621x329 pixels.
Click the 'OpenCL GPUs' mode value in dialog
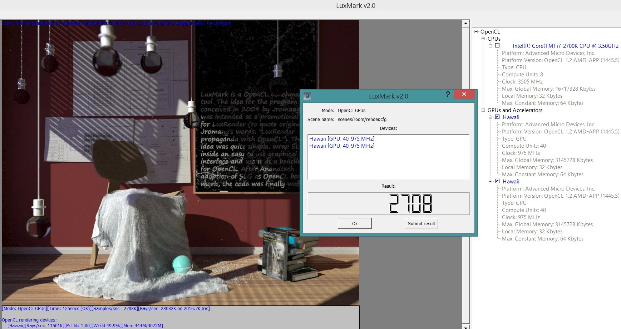pyautogui.click(x=352, y=111)
